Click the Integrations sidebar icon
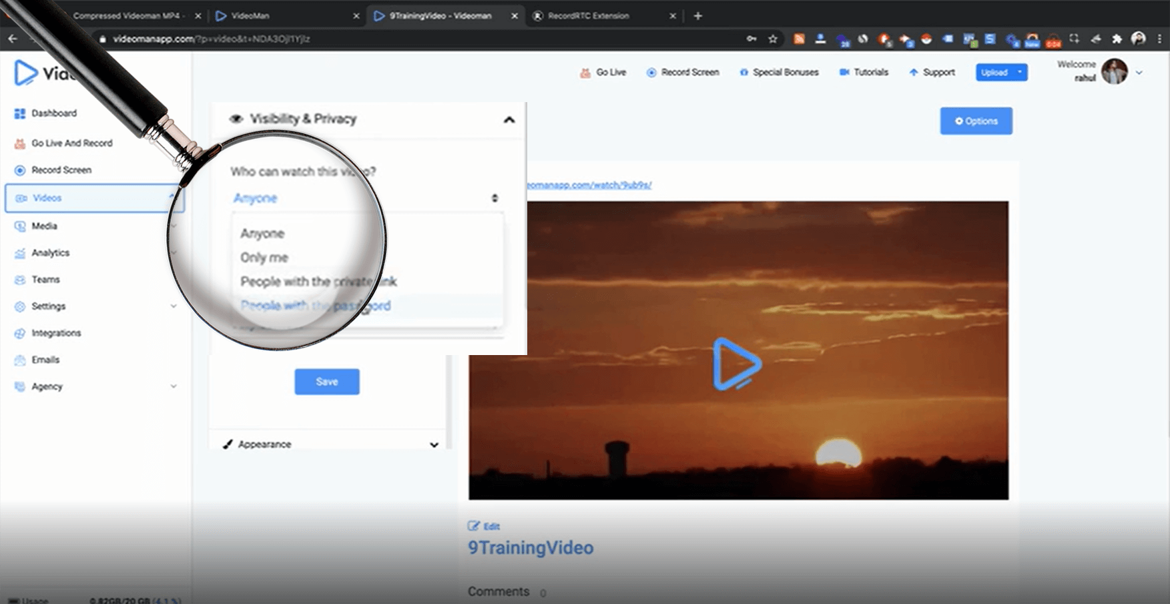Screen dimensions: 1170x604 point(20,333)
